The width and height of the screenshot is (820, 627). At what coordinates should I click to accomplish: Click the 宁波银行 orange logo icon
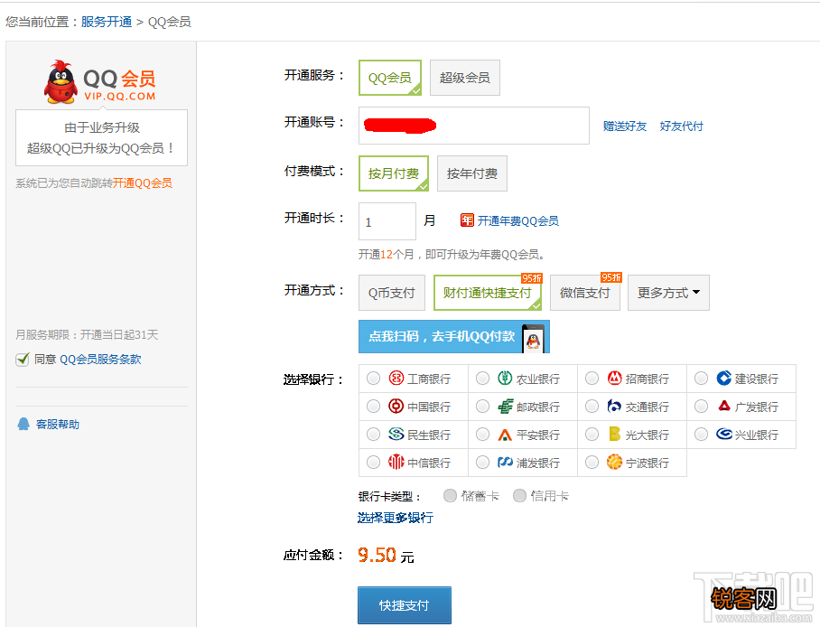(614, 462)
